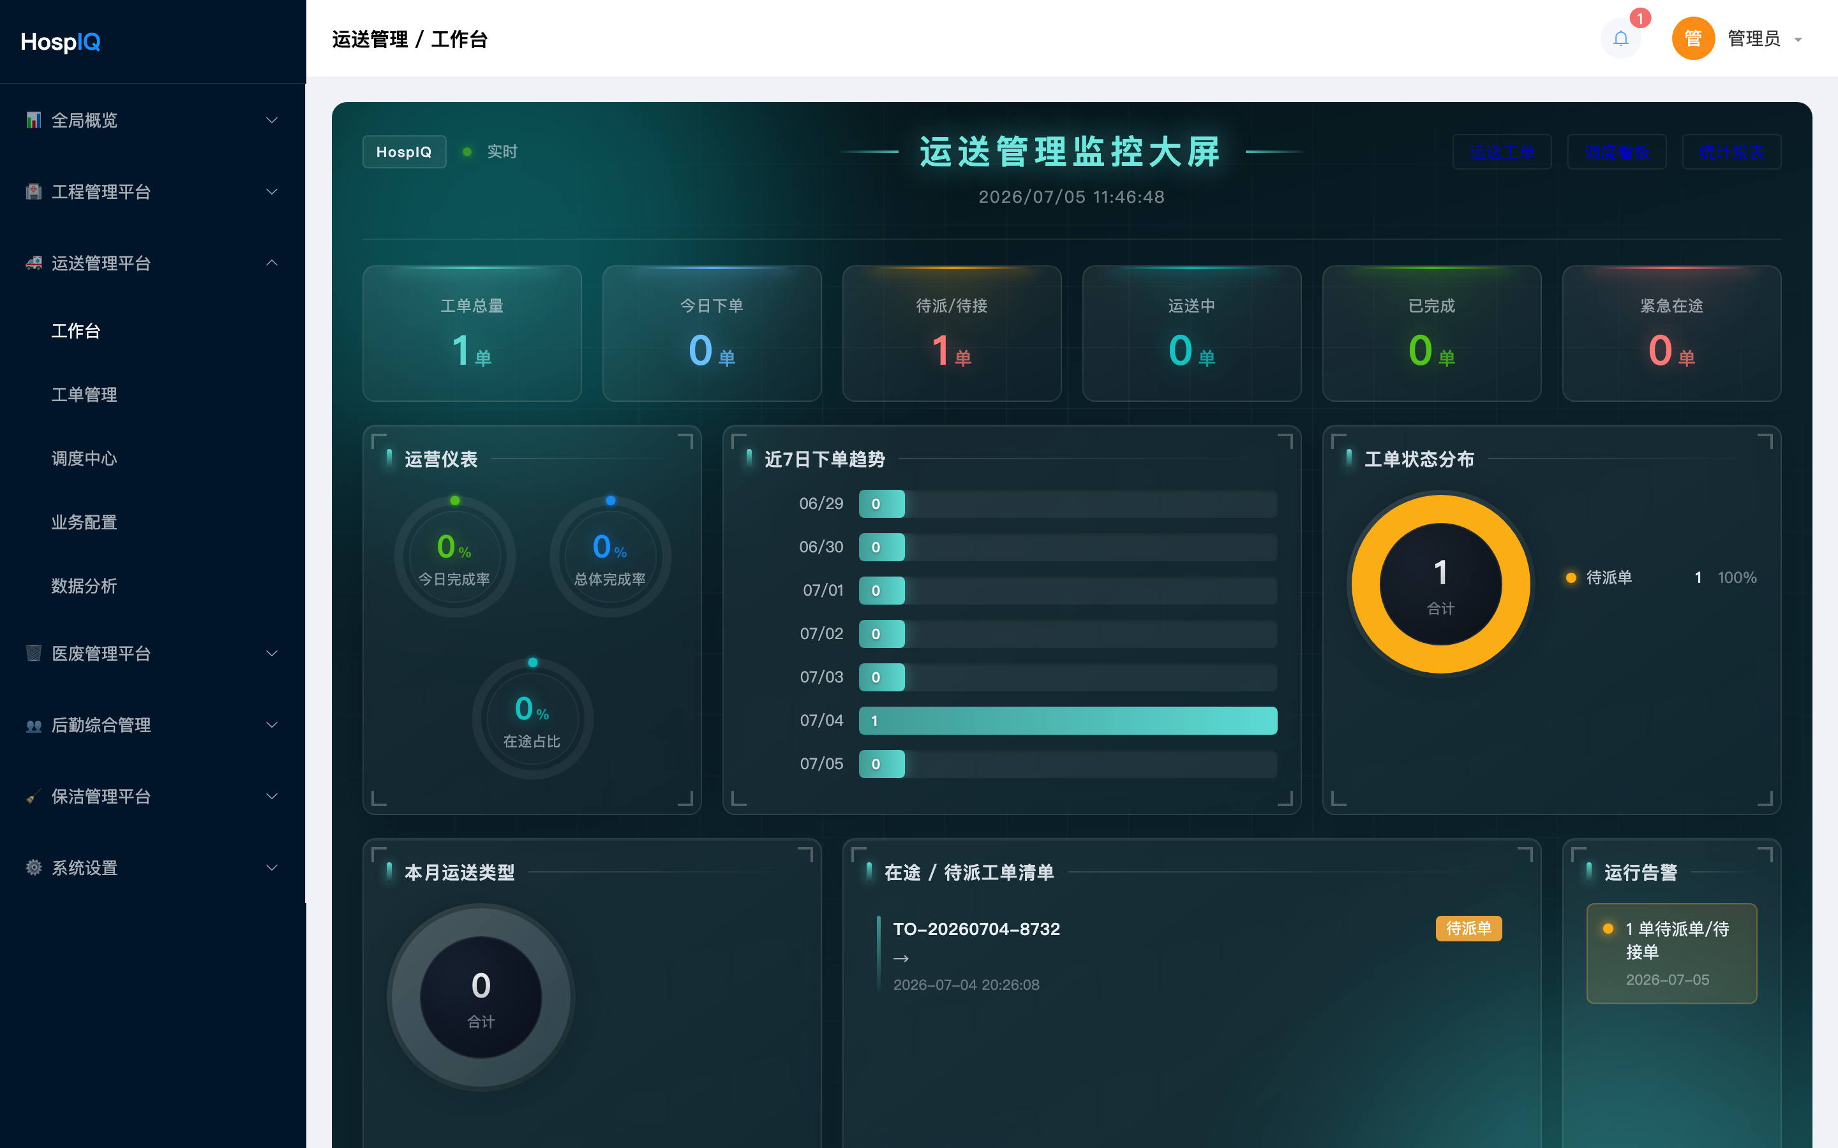Expand the 工程管理平台 menu chevron
1838x1148 pixels.
pos(271,191)
